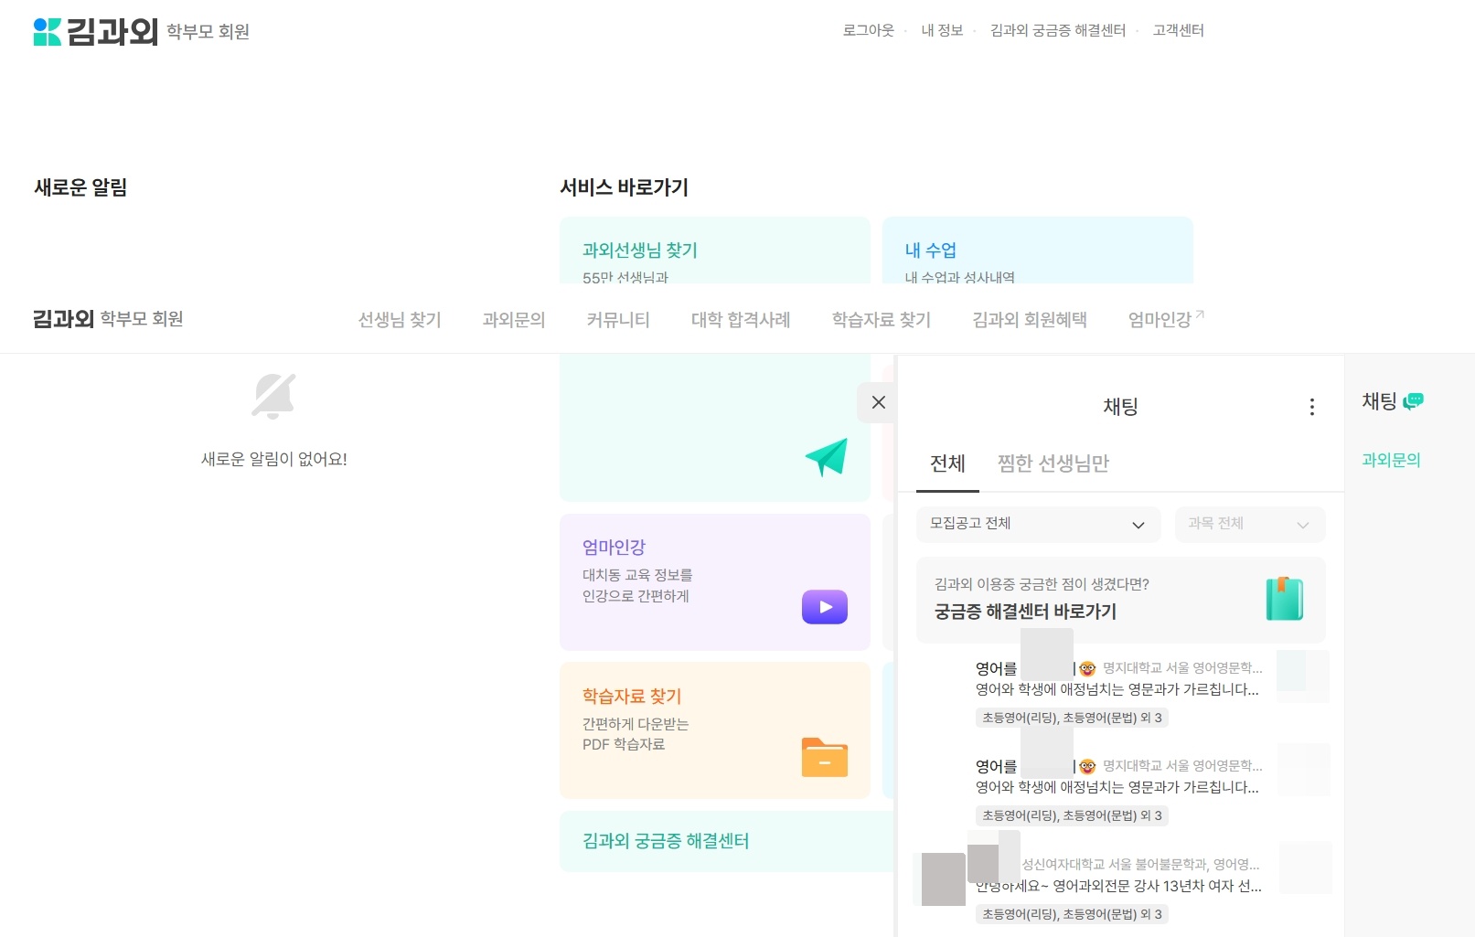The width and height of the screenshot is (1475, 937).
Task: Open 학습자료 찾기 in navigation bar
Action: click(882, 320)
